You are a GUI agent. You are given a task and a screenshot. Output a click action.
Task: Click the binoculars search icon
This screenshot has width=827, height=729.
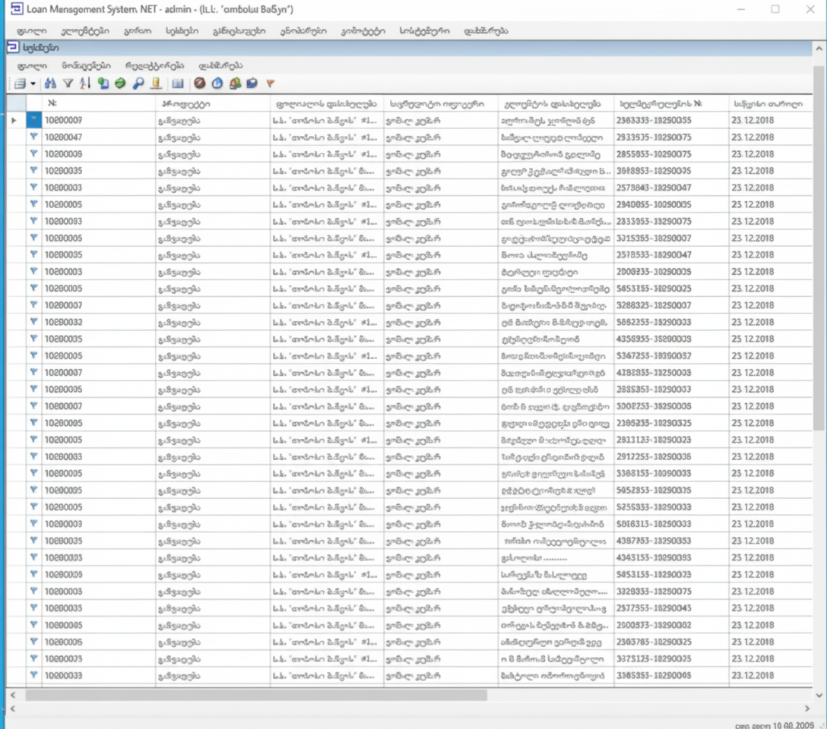pyautogui.click(x=50, y=84)
